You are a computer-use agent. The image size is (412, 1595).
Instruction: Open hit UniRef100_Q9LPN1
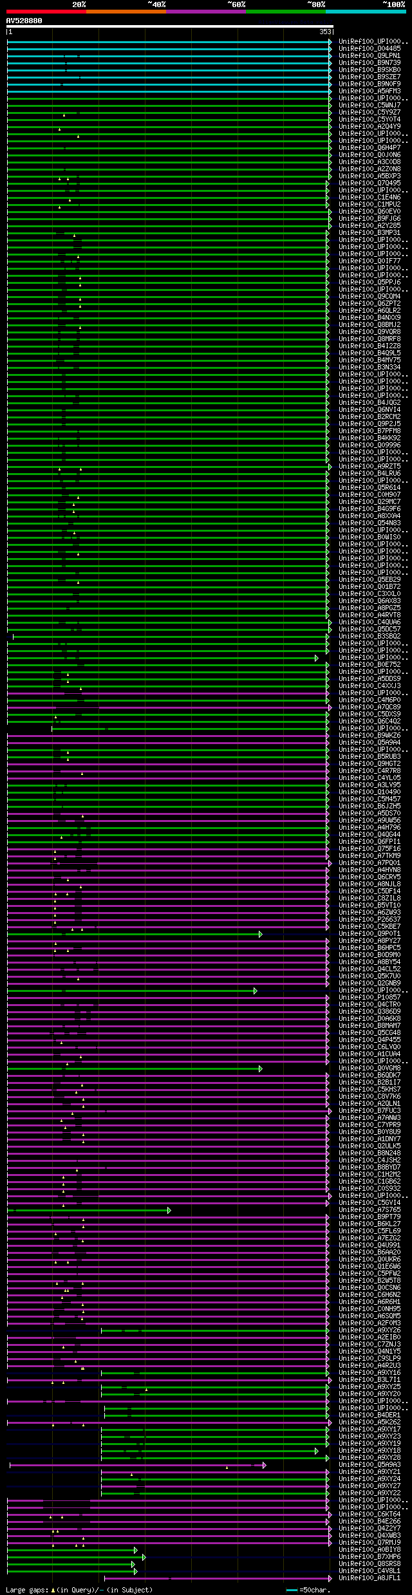point(370,56)
